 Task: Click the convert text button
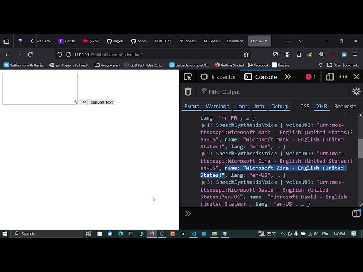102,102
